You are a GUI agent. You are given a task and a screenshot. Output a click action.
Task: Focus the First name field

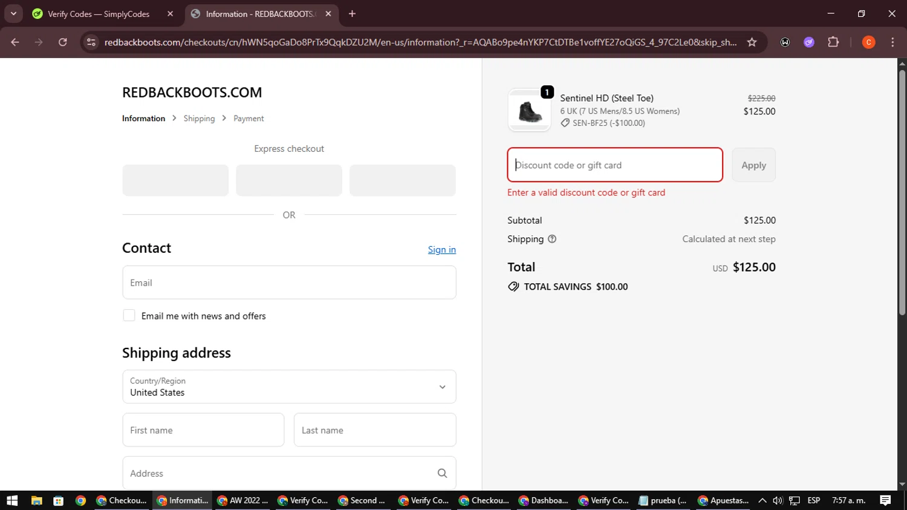point(203,430)
